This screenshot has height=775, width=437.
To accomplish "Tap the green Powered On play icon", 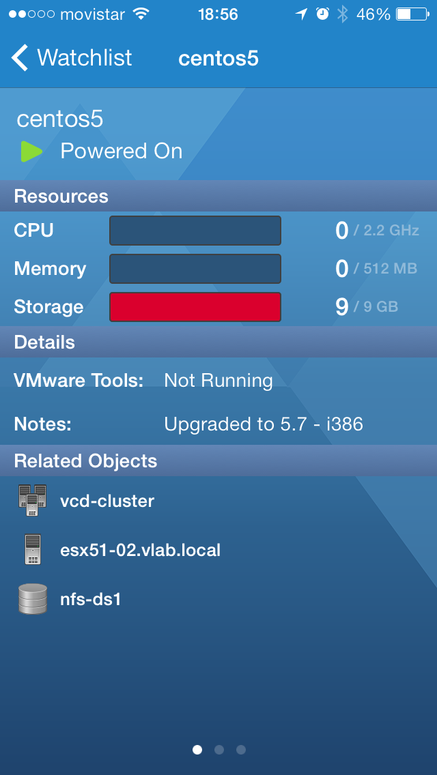I will pyautogui.click(x=31, y=151).
